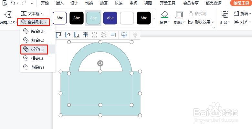Screen dimensions: 252x129
Task: Apply the light teal Abc shape style
Action: tap(93, 18)
